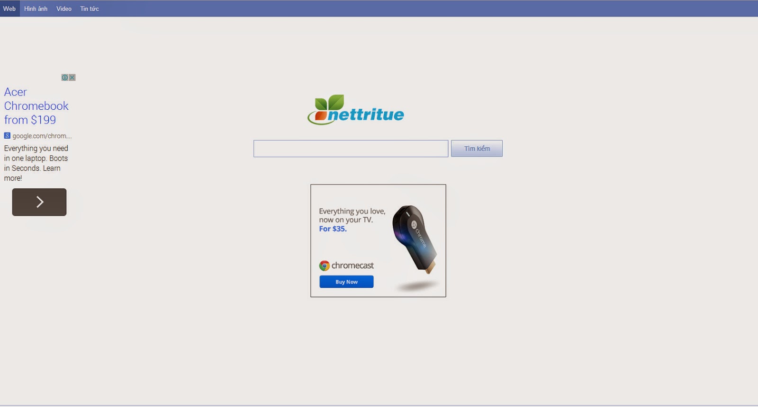This screenshot has height=407, width=758.
Task: Click the dark arrow button in Acer ad
Action: 39,202
